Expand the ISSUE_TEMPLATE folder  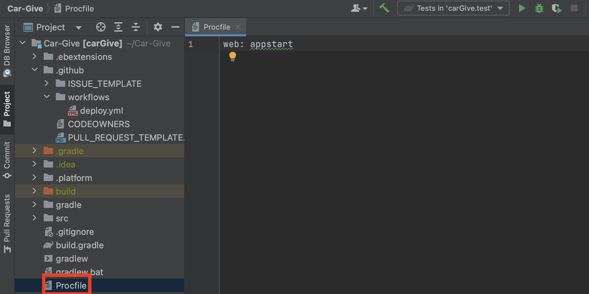pyautogui.click(x=46, y=83)
